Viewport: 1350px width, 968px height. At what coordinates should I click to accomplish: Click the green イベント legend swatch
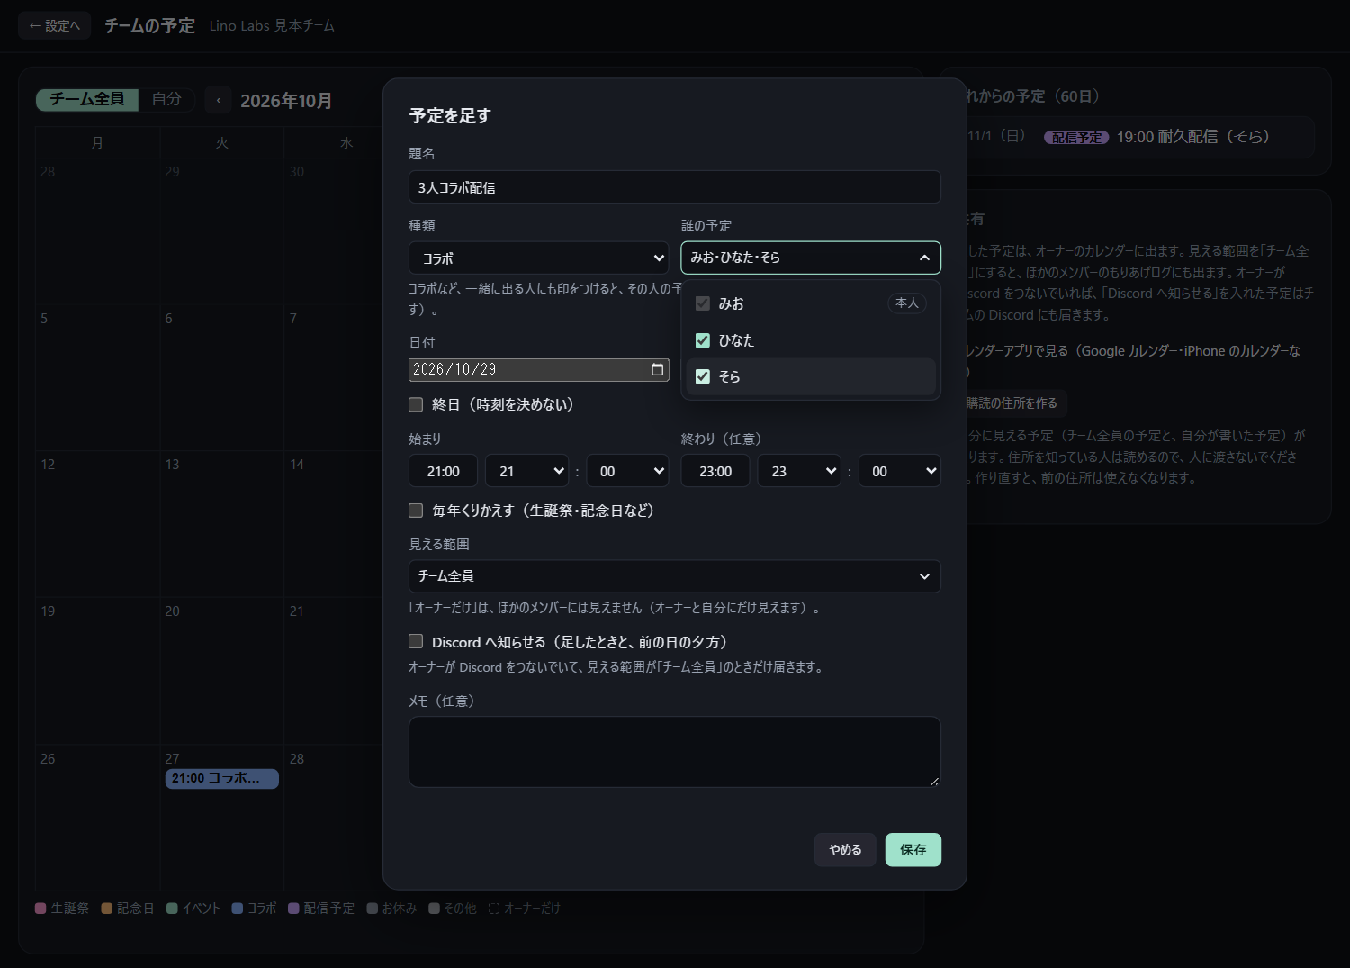(x=172, y=909)
